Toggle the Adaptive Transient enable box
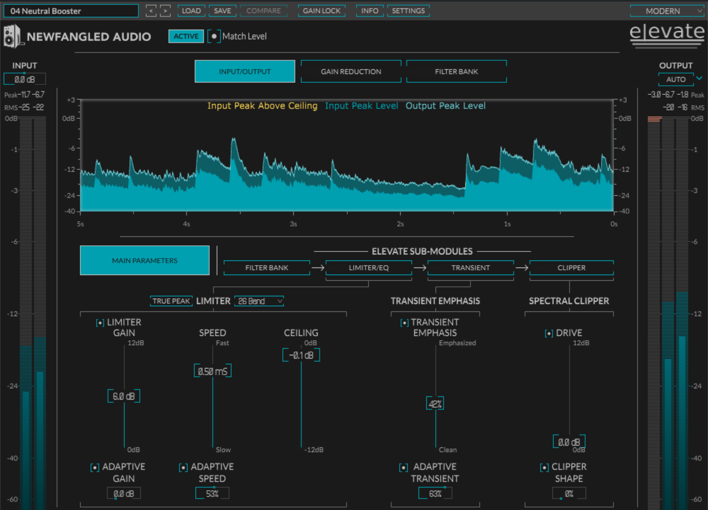The image size is (708, 510). pos(404,468)
